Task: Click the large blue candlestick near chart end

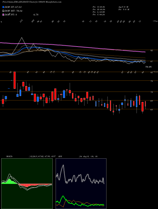Action: (x=137, y=102)
